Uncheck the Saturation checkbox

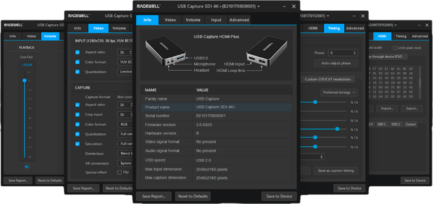point(77,144)
